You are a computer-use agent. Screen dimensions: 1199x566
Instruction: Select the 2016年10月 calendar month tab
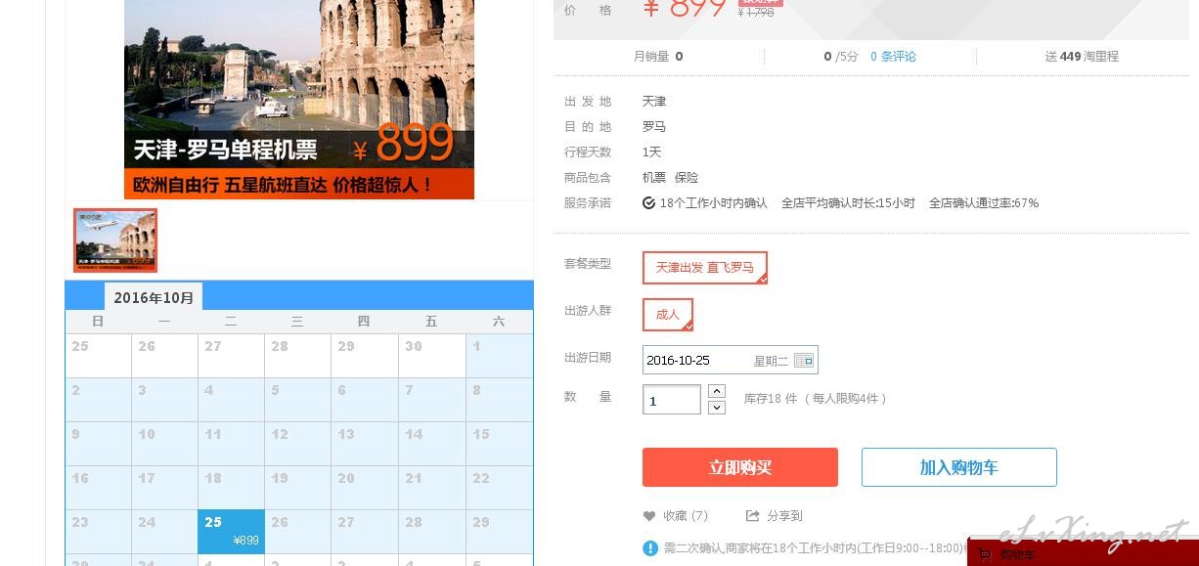[154, 297]
